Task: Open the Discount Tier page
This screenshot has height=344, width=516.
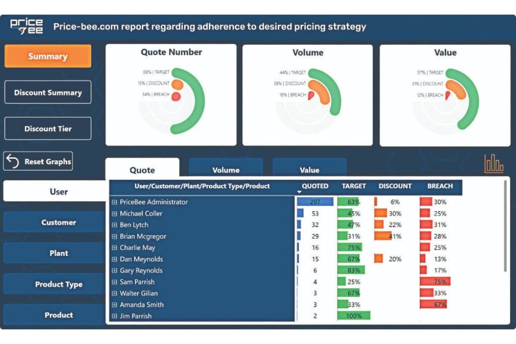Action: pyautogui.click(x=48, y=129)
